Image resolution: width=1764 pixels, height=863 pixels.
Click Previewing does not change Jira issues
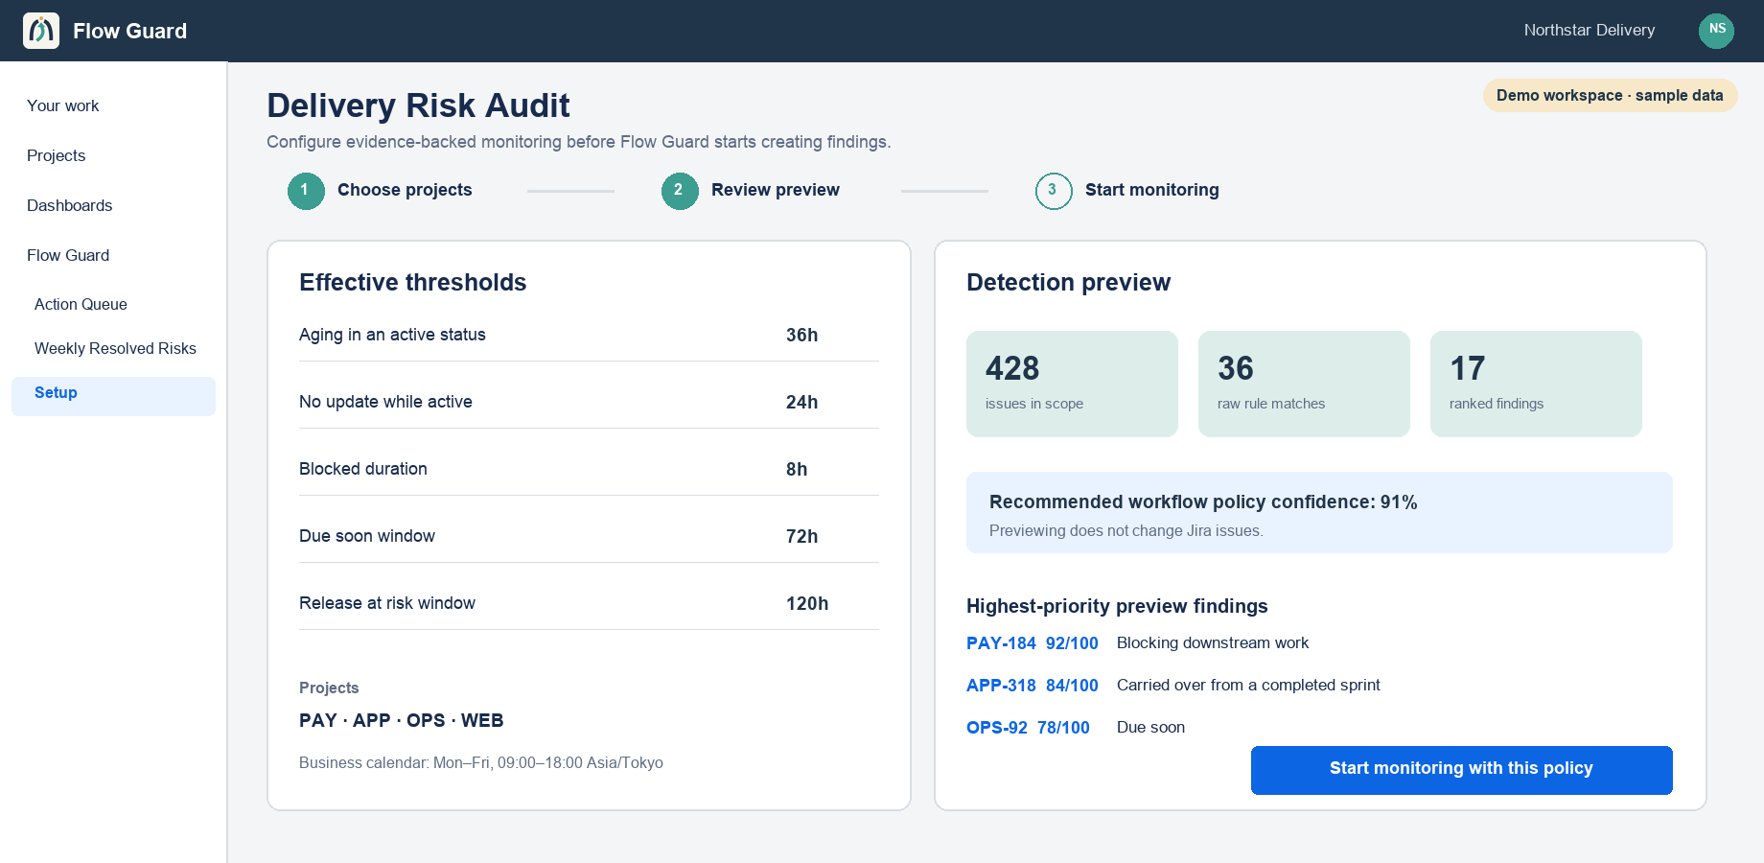(1126, 530)
